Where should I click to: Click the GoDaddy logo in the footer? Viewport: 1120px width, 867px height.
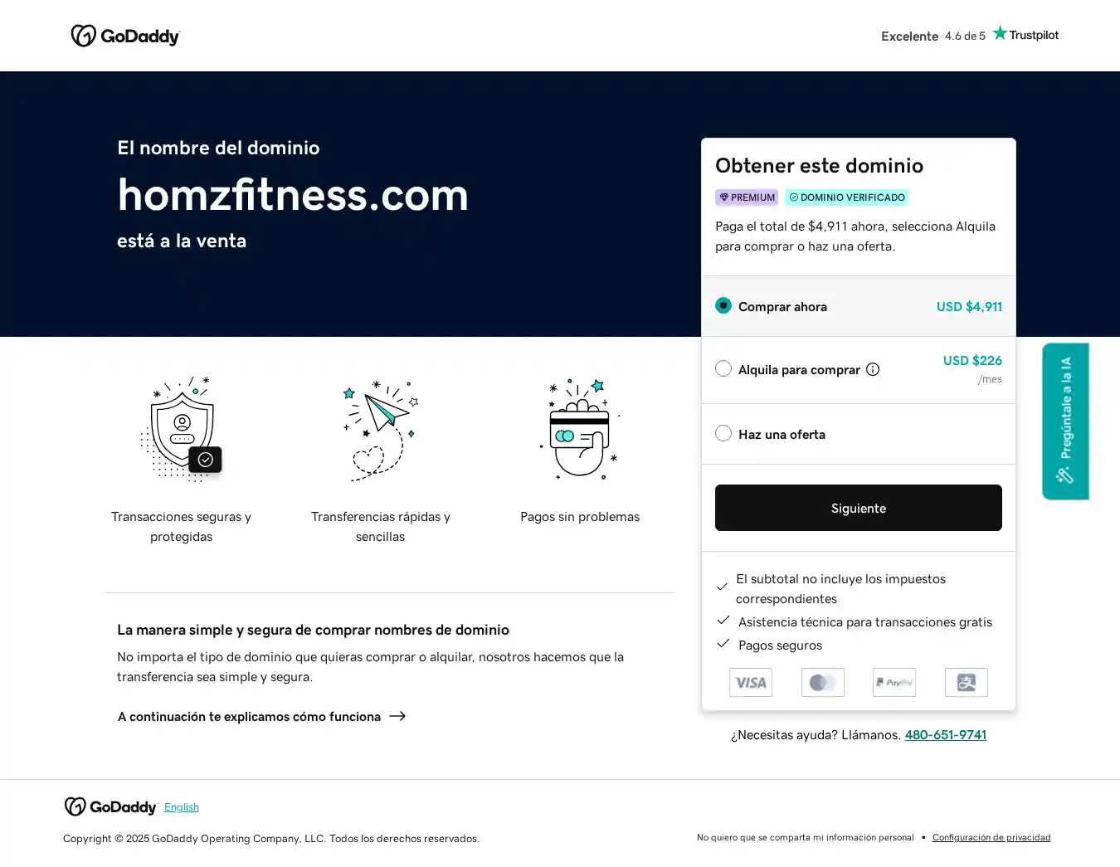click(110, 807)
